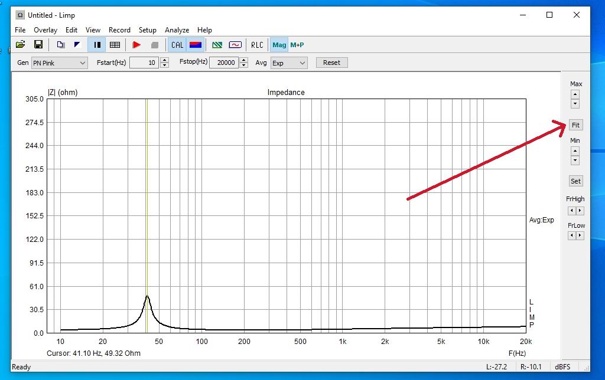Open the Help menu
605x380 pixels.
pos(204,30)
